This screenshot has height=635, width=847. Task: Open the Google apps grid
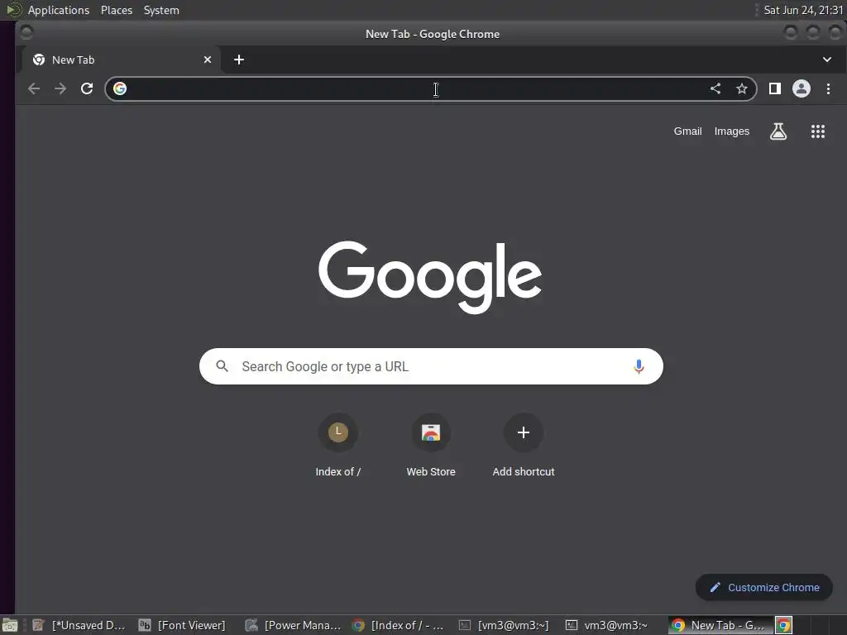(x=818, y=131)
